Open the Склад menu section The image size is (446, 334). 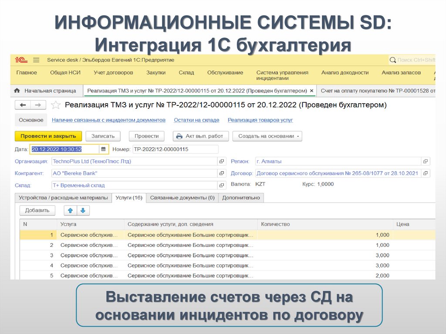click(186, 73)
